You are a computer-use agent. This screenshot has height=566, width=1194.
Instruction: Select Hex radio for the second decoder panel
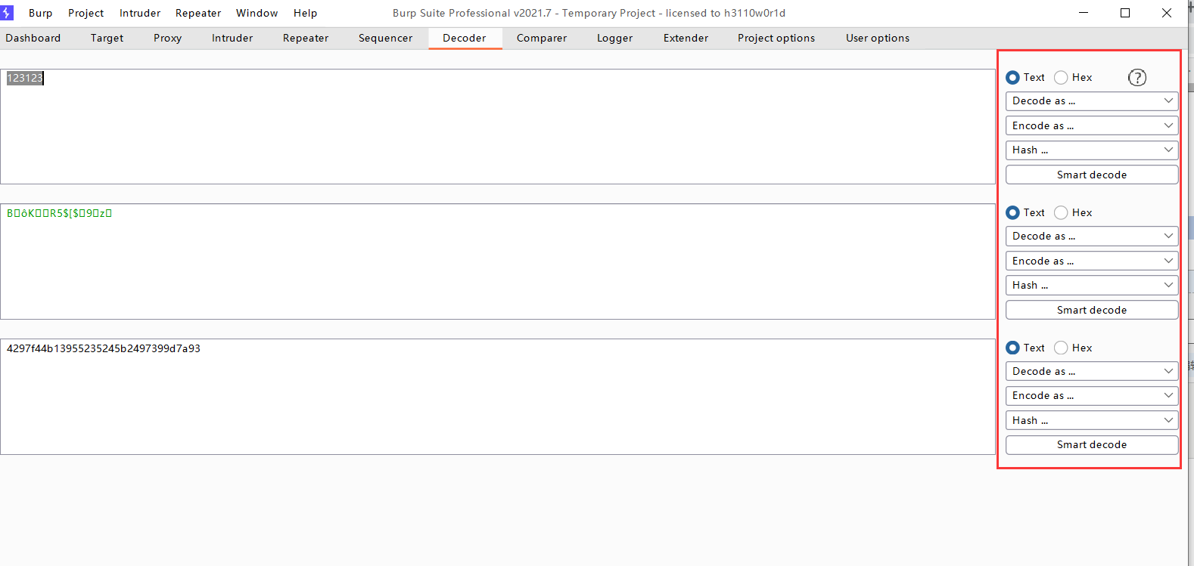[1061, 212]
